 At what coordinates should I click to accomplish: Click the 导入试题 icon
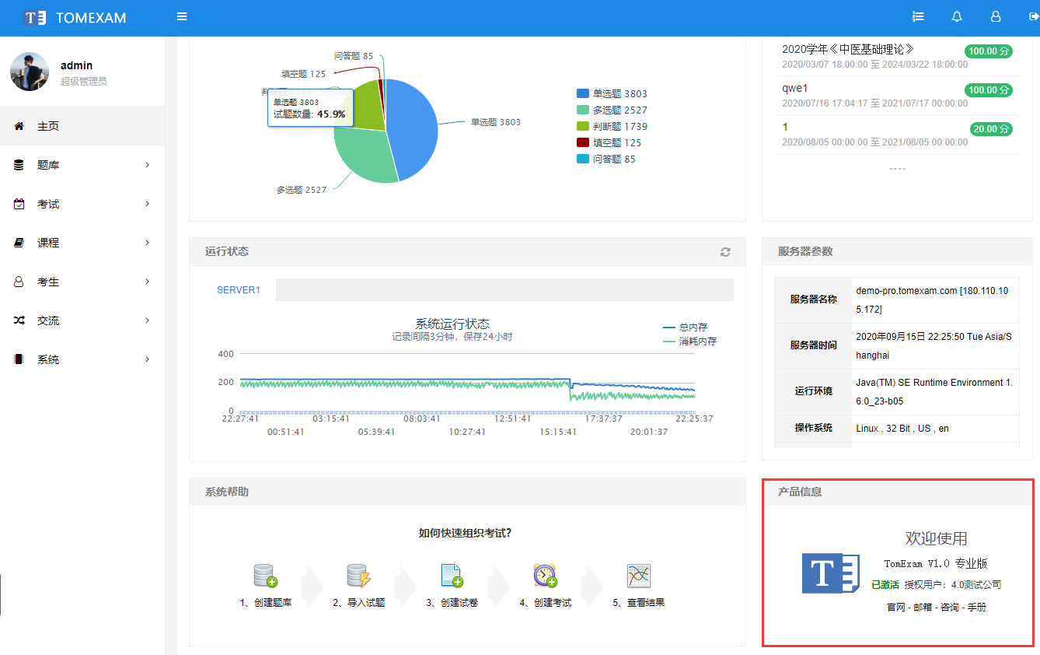coord(358,576)
